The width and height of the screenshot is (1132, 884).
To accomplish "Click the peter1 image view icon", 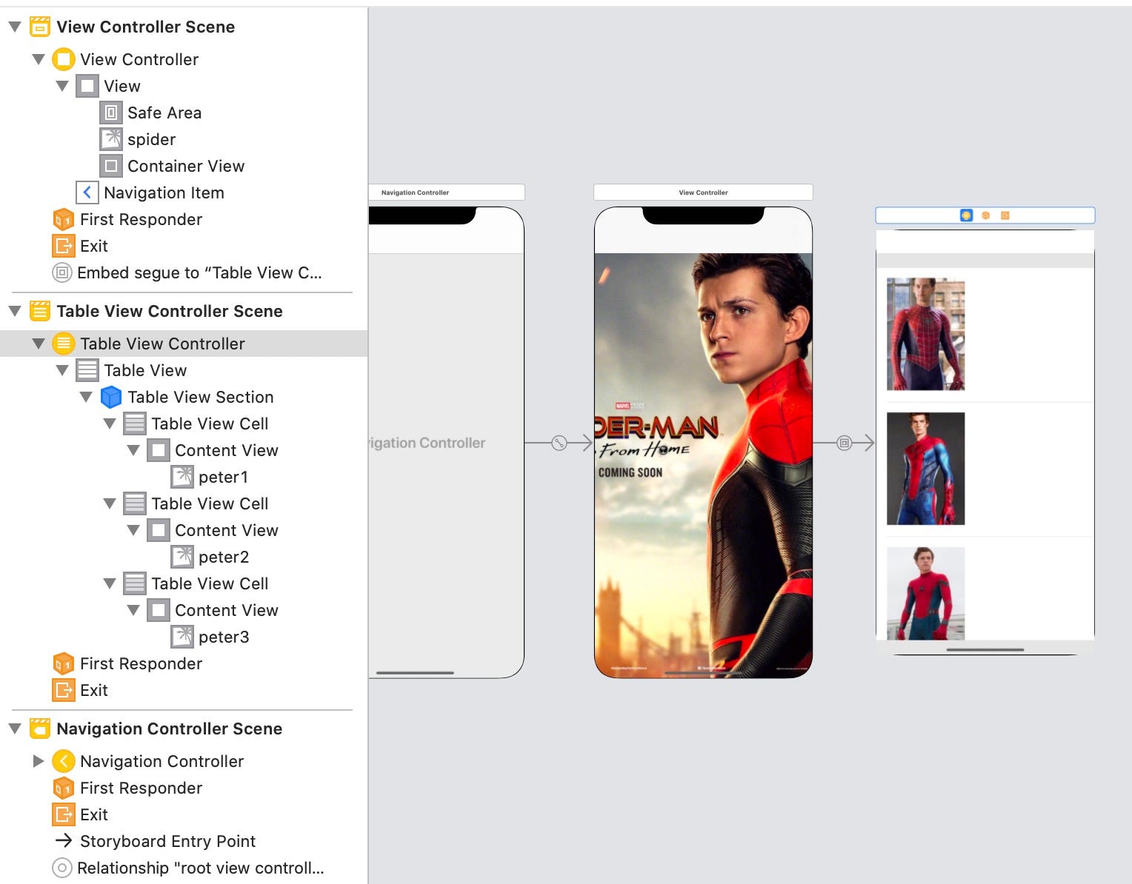I will [182, 477].
